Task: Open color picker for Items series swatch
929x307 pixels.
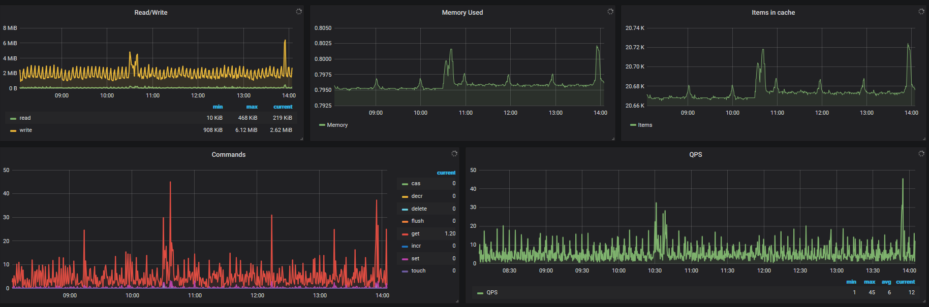Action: (633, 125)
